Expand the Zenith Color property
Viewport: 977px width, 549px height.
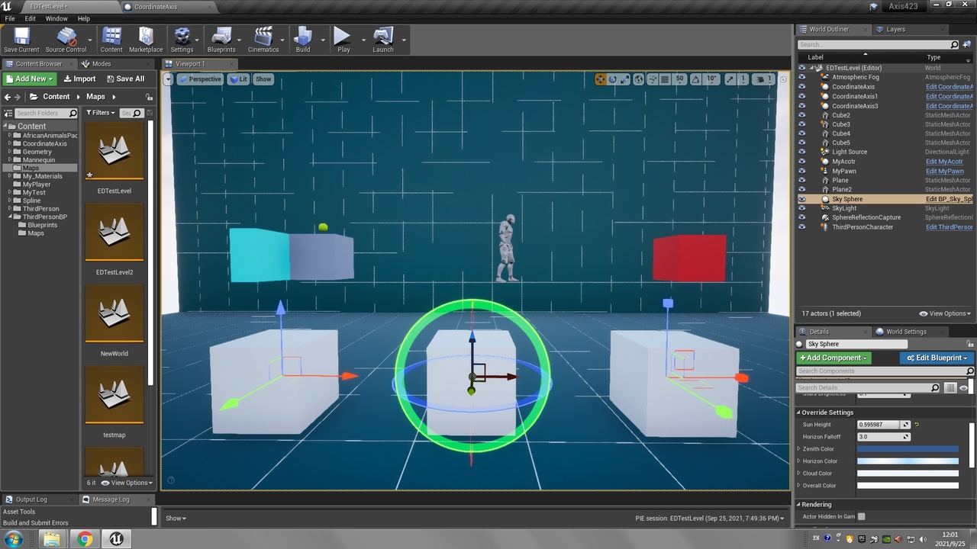(x=799, y=449)
